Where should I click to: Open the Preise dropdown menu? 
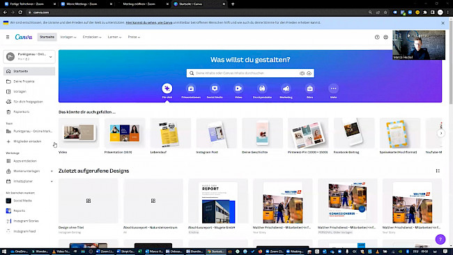pyautogui.click(x=134, y=37)
